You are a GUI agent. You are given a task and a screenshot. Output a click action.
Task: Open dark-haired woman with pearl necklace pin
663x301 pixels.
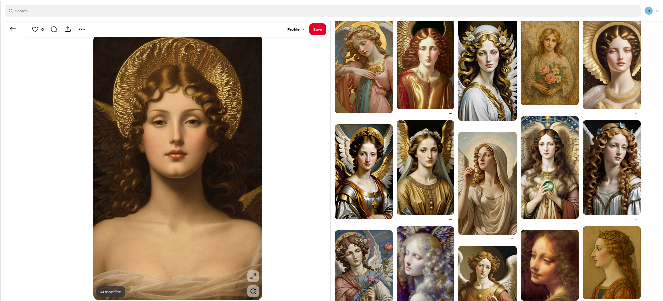612,65
